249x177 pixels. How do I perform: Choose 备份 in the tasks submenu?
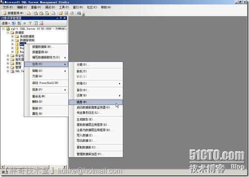coord(95,90)
